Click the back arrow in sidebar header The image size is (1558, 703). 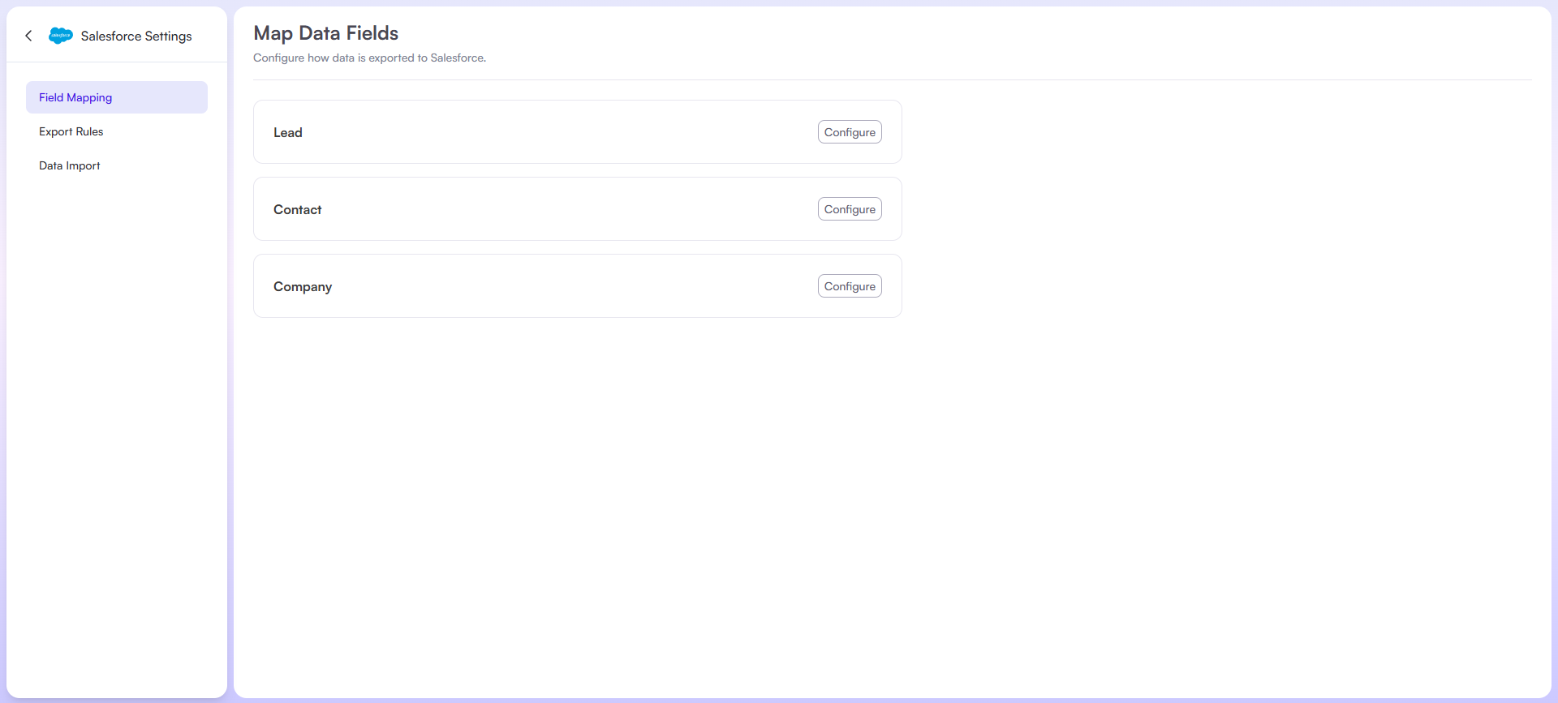click(x=28, y=36)
